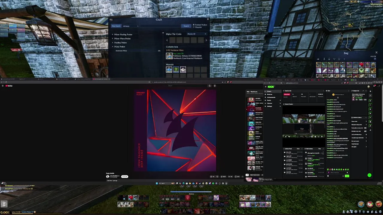Open the Display All dropdown
383x215 pixels.
(x=197, y=34)
